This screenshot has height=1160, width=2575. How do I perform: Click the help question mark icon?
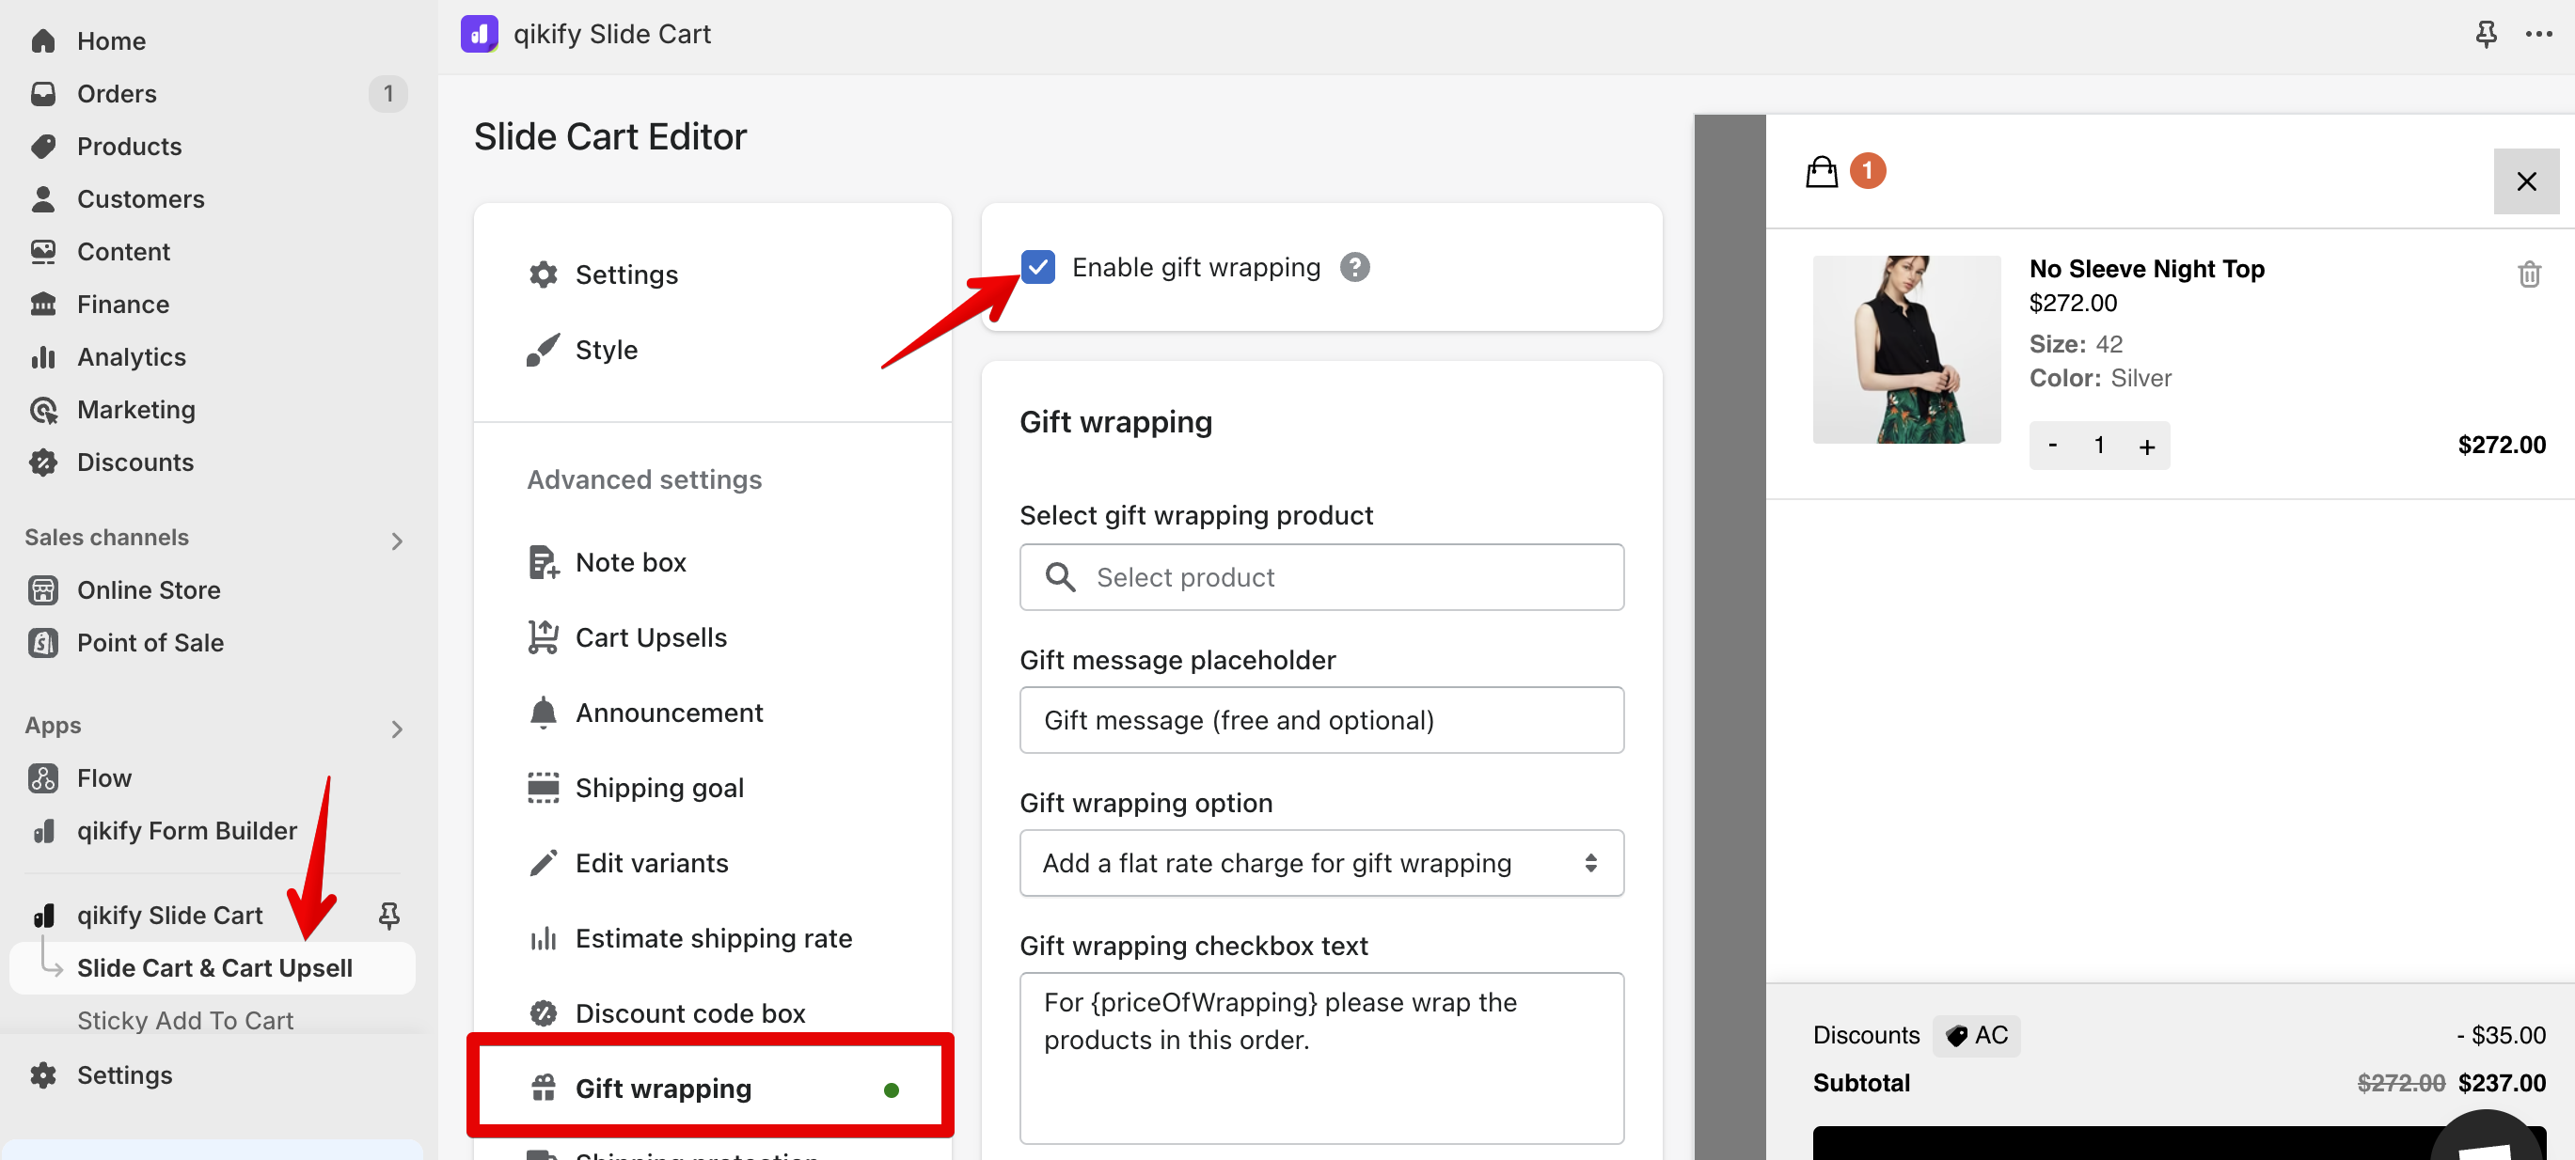pos(1354,267)
